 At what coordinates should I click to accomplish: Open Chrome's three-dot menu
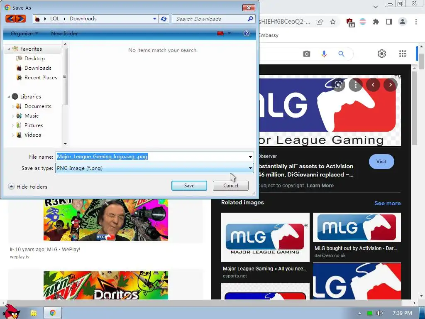click(416, 22)
